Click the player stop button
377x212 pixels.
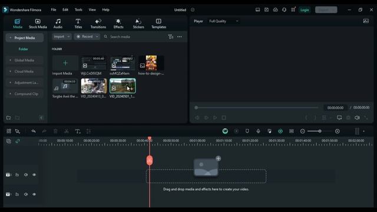point(224,118)
